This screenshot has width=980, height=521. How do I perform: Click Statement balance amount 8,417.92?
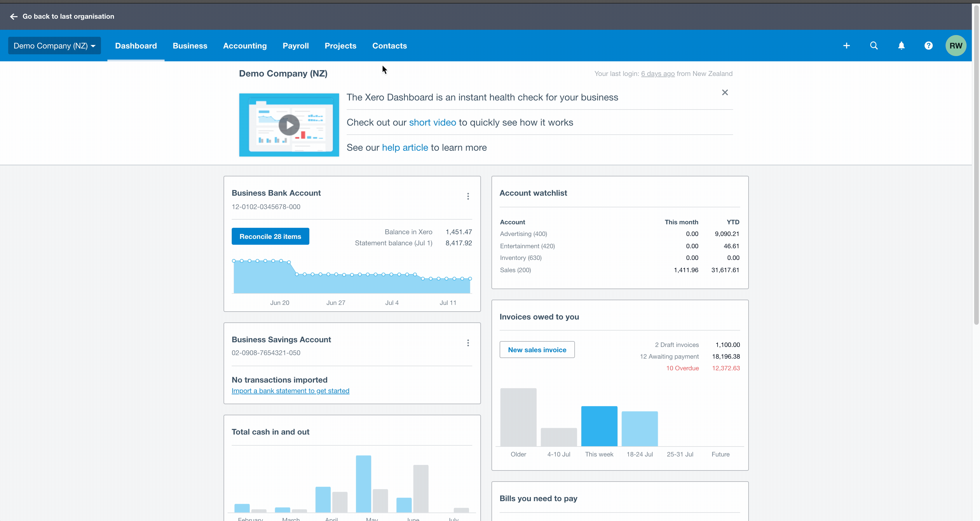point(459,243)
